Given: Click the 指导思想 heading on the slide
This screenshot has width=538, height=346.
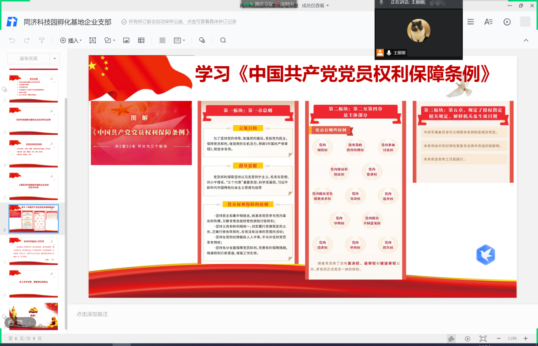Looking at the screenshot, I should (248, 166).
